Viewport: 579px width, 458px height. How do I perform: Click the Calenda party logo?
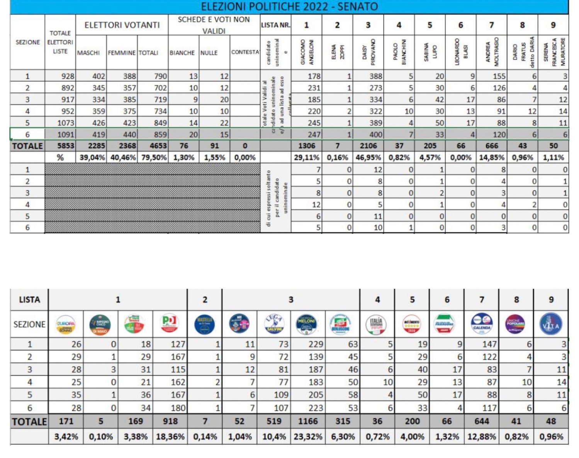(482, 324)
